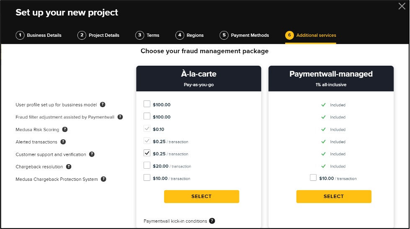The height and width of the screenshot is (229, 410).
Task: Show Alerted transactions help tooltip icon
Action: click(x=63, y=142)
